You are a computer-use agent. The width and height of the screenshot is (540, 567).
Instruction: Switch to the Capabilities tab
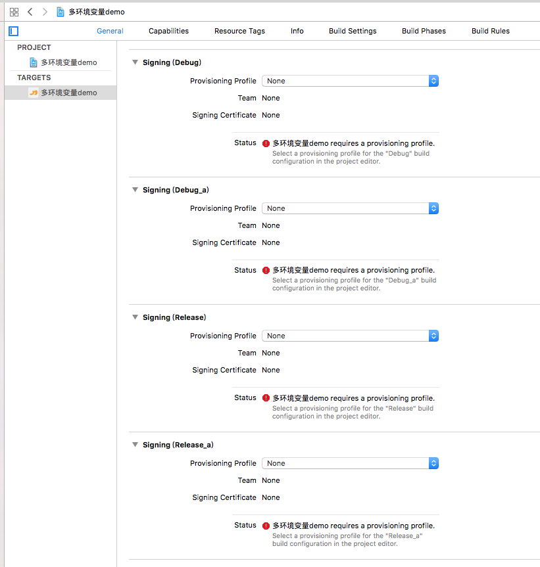click(x=168, y=31)
